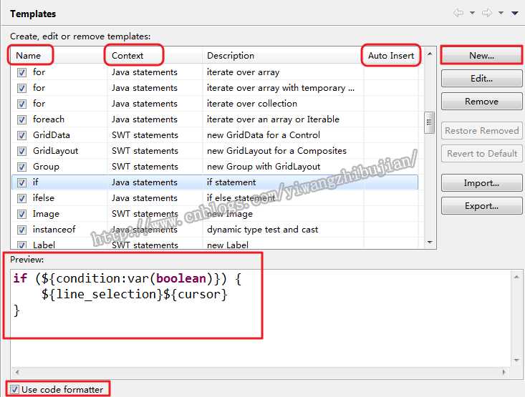
Task: Click 'Java statements' context in if row
Action: (144, 182)
